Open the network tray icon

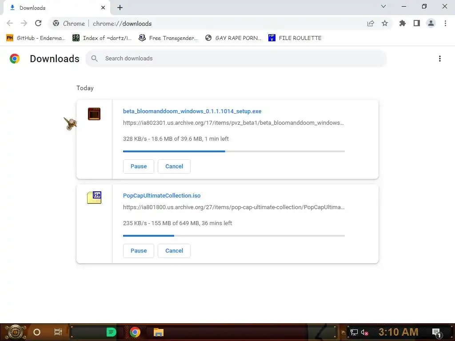[x=354, y=332]
